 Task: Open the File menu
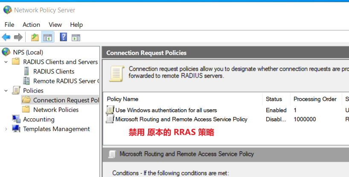9,25
